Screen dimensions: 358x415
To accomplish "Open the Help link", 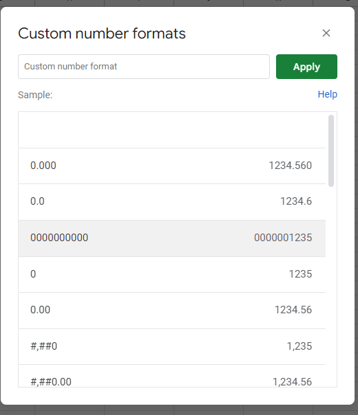I will point(328,94).
